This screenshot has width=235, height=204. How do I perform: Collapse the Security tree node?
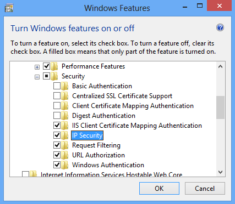tap(37, 77)
